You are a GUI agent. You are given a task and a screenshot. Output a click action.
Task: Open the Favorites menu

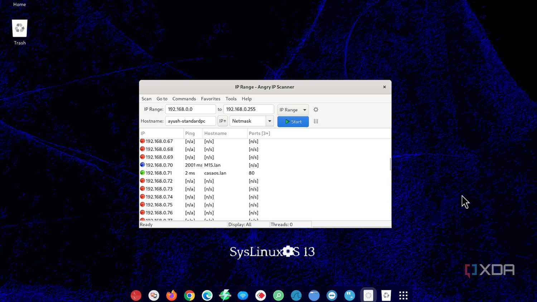211,99
